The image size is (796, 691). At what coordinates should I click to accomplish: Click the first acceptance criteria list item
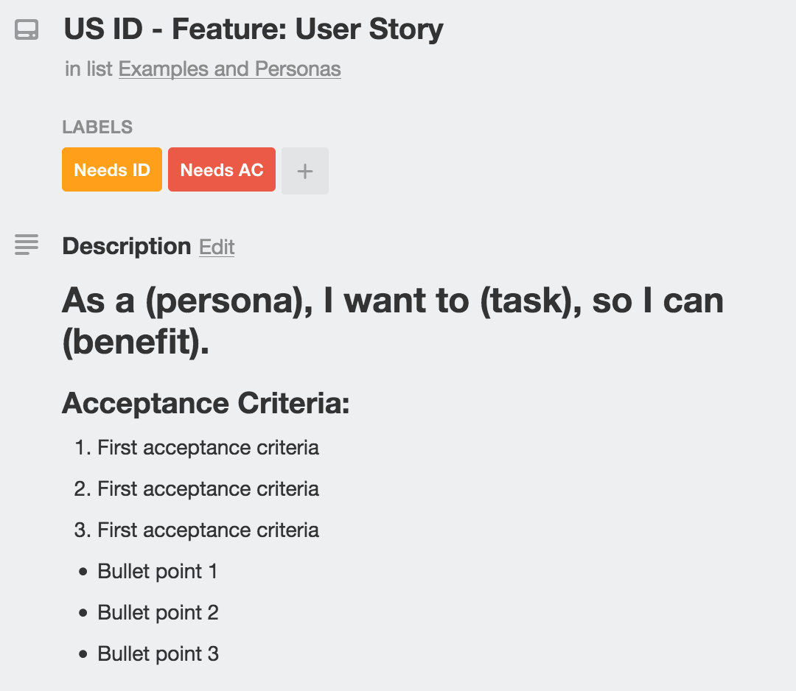(208, 447)
